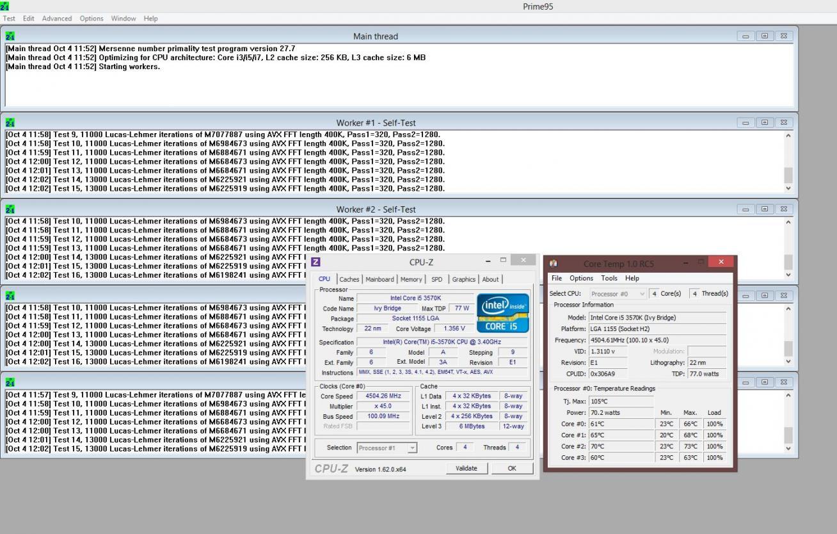Switch to the Graphics tab in CPU-Z
This screenshot has width=837, height=534.
click(463, 279)
